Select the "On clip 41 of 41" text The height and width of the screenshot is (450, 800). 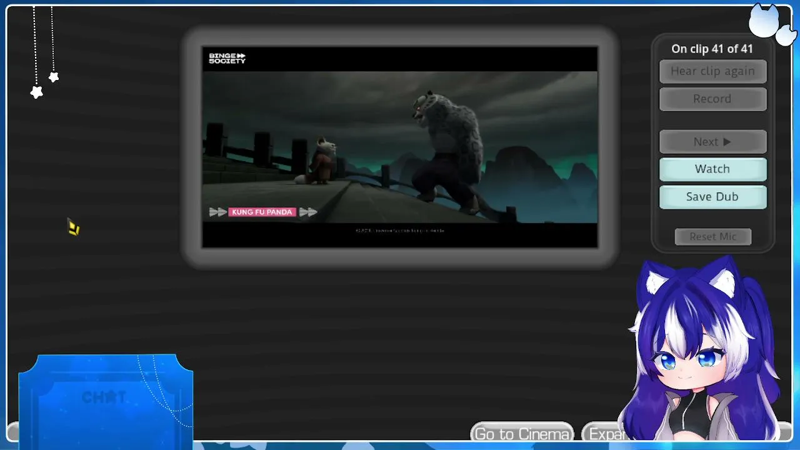(712, 49)
